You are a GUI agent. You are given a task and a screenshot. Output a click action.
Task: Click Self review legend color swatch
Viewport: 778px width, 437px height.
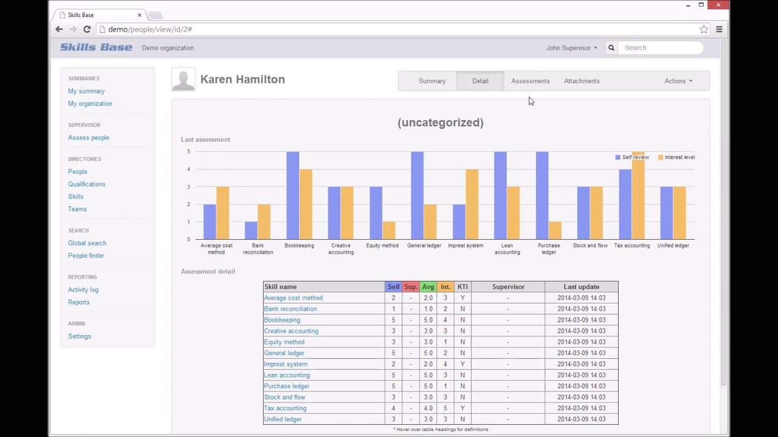pyautogui.click(x=618, y=157)
